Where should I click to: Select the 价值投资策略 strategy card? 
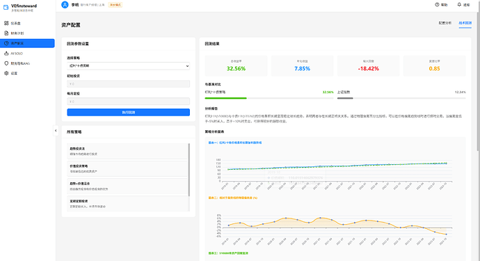pos(127,168)
